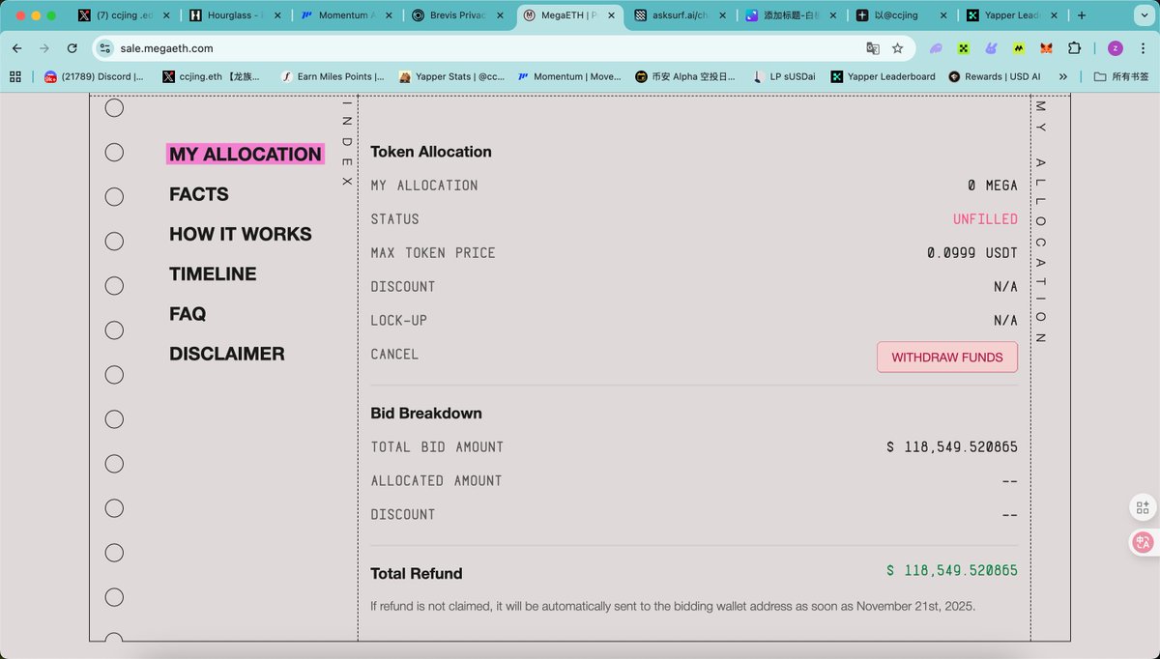Close the asksurf.ai tab

tap(722, 15)
